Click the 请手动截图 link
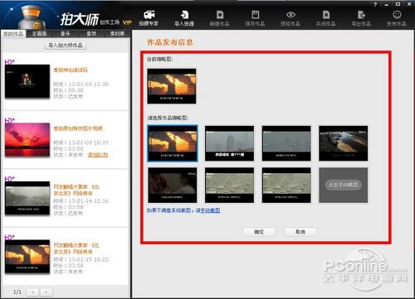The height and width of the screenshot is (299, 415). (x=207, y=210)
